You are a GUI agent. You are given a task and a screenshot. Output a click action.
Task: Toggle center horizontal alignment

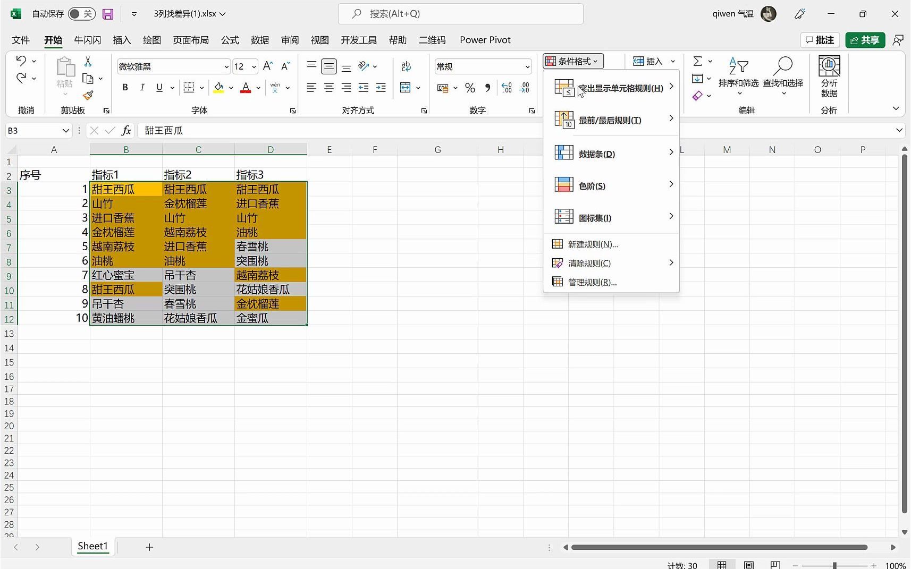tap(329, 88)
